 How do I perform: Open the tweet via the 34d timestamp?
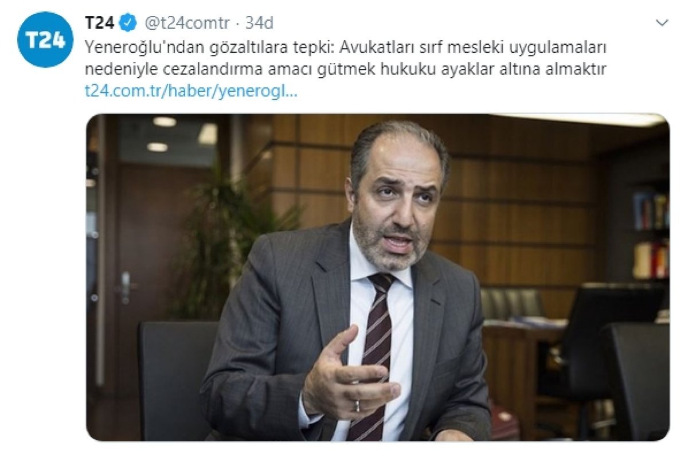259,23
